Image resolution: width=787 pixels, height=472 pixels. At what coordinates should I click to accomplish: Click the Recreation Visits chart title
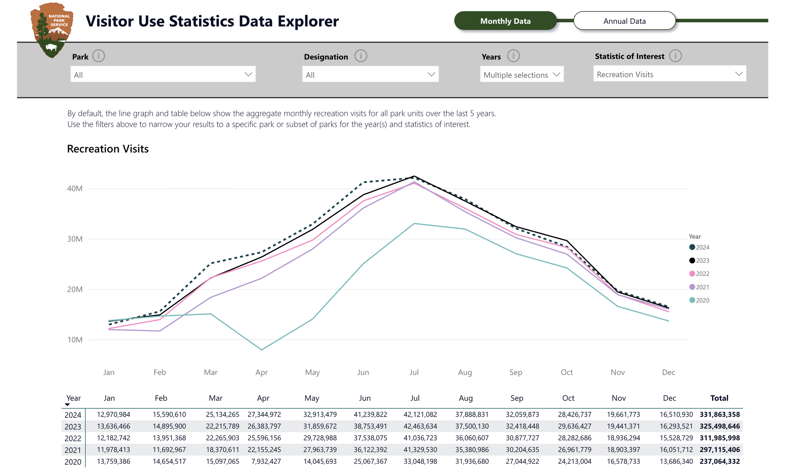click(x=108, y=149)
